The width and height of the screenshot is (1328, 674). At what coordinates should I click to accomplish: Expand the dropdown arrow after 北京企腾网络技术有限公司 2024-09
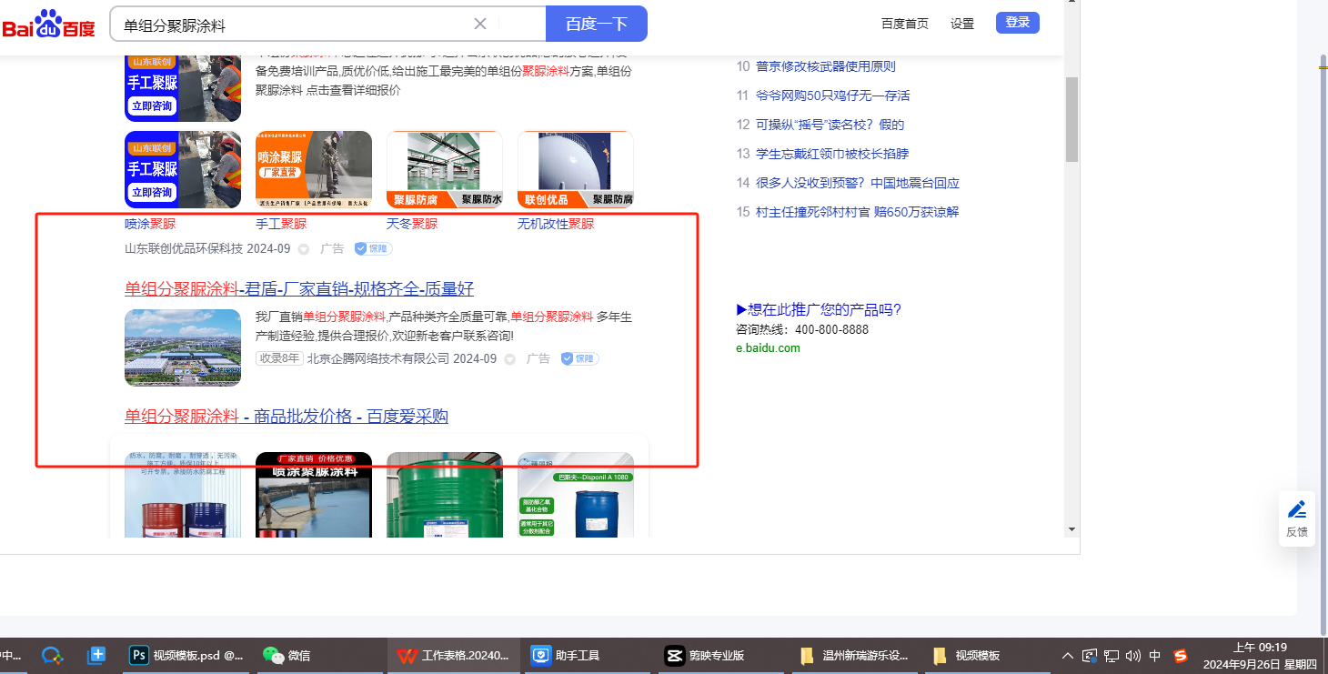tap(510, 359)
